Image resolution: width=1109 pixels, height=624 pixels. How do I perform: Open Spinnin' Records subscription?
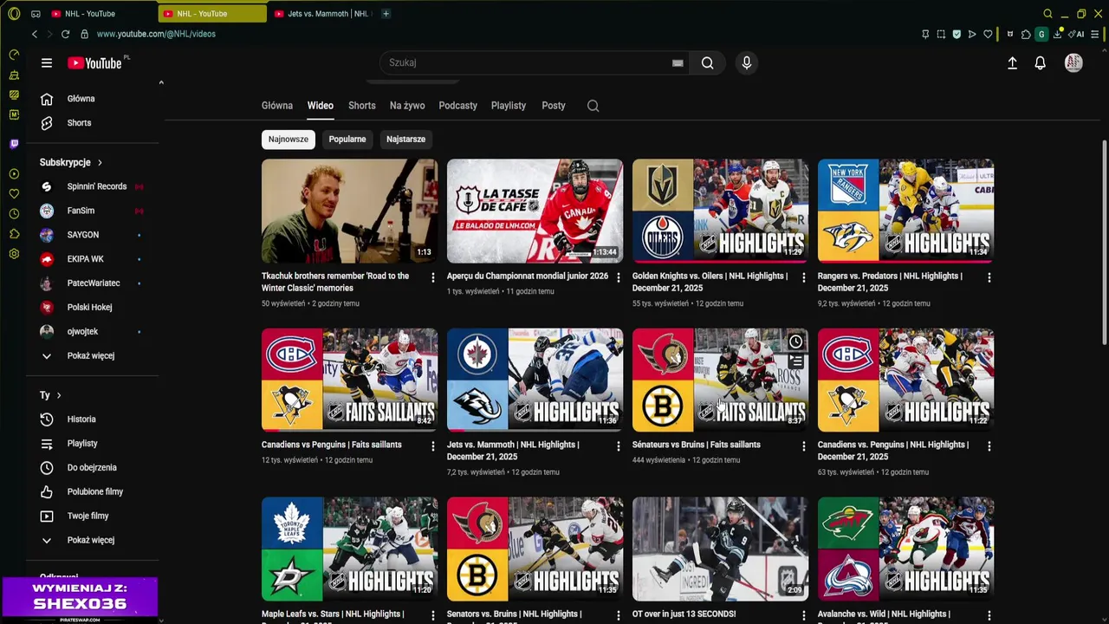point(97,186)
